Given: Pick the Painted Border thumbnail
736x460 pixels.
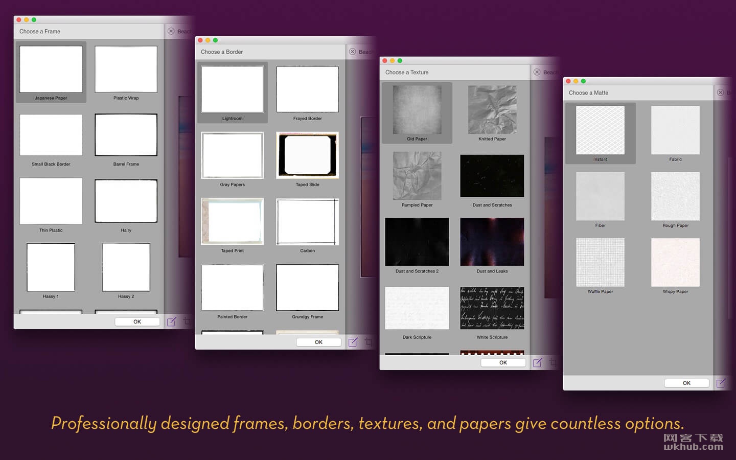Looking at the screenshot, I should pos(232,288).
